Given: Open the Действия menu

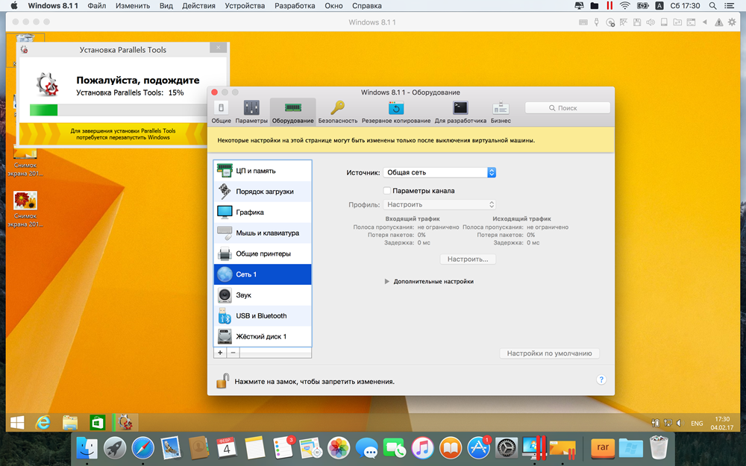Looking at the screenshot, I should (198, 6).
